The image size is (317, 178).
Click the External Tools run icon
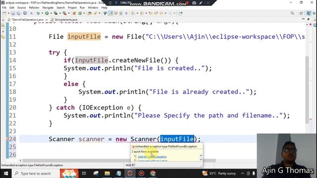pyautogui.click(x=64, y=13)
